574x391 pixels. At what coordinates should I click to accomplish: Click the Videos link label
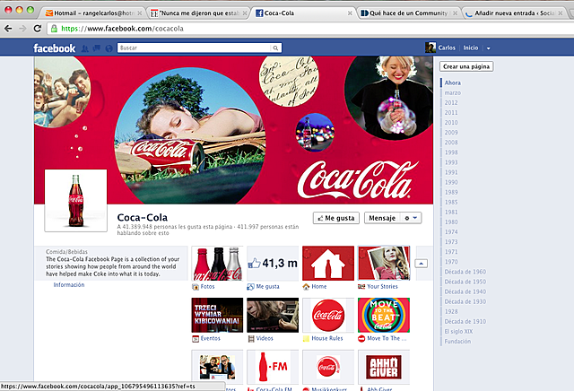point(265,339)
